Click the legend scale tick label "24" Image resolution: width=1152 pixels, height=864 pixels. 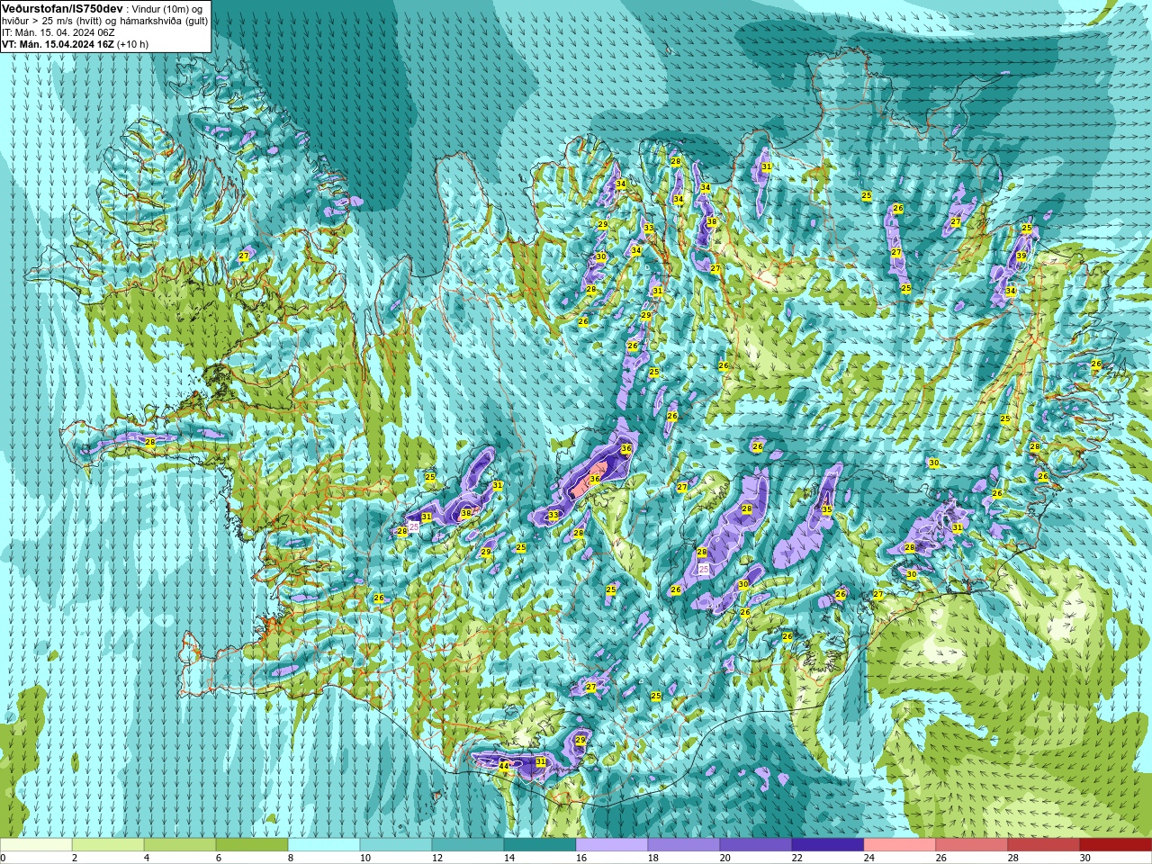click(869, 858)
